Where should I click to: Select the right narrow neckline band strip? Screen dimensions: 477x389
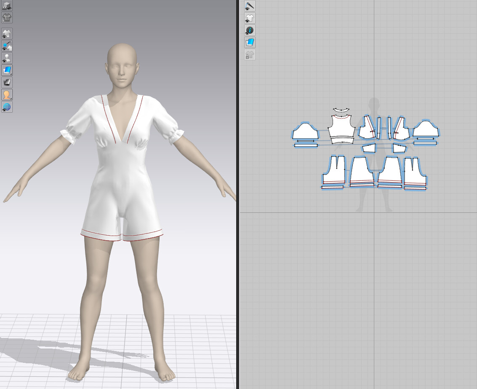click(x=389, y=128)
